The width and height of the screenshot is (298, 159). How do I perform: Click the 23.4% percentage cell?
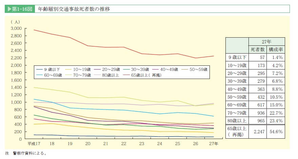click(276, 121)
